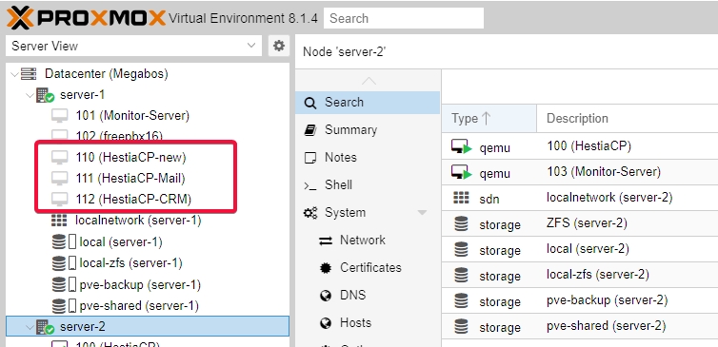Open the Shell menu item

pyautogui.click(x=368, y=185)
